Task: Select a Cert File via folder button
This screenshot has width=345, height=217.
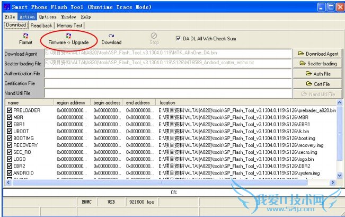Action: pyautogui.click(x=318, y=84)
